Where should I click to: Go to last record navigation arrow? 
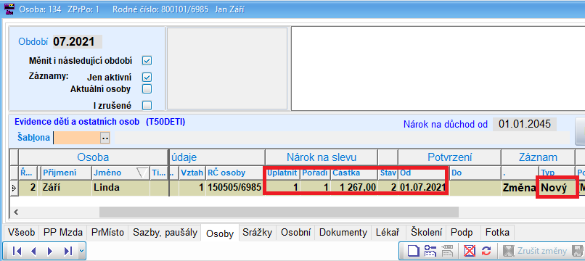pos(68,251)
